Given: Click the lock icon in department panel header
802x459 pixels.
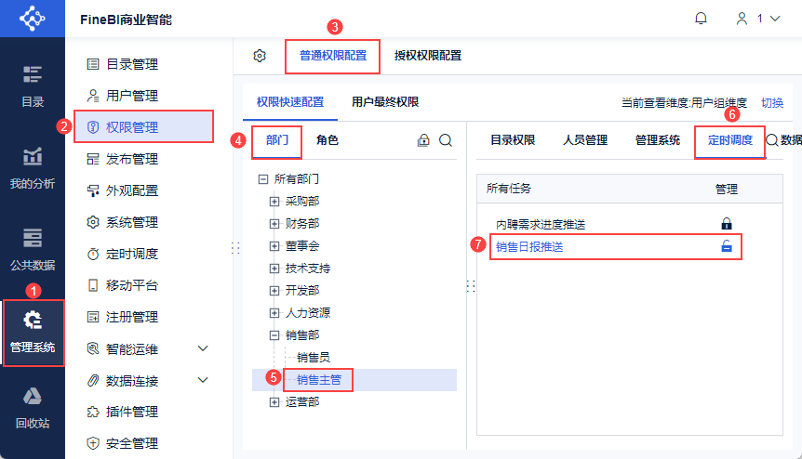Looking at the screenshot, I should (x=423, y=140).
